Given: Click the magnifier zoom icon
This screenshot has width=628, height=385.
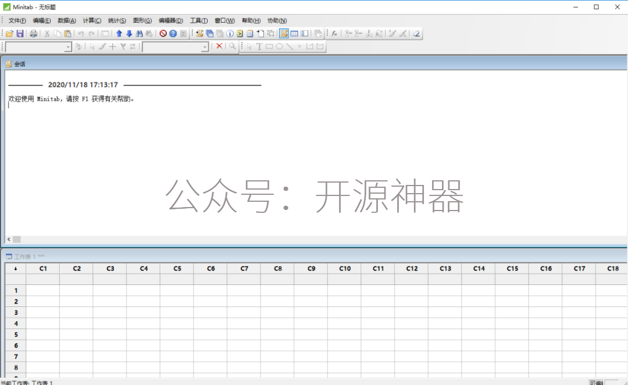Looking at the screenshot, I should tap(232, 46).
